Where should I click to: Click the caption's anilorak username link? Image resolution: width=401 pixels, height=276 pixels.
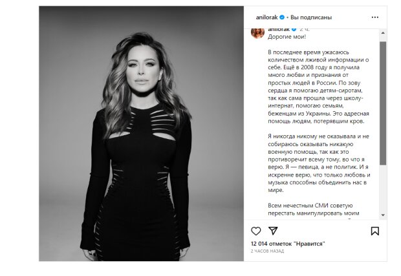pyautogui.click(x=279, y=30)
